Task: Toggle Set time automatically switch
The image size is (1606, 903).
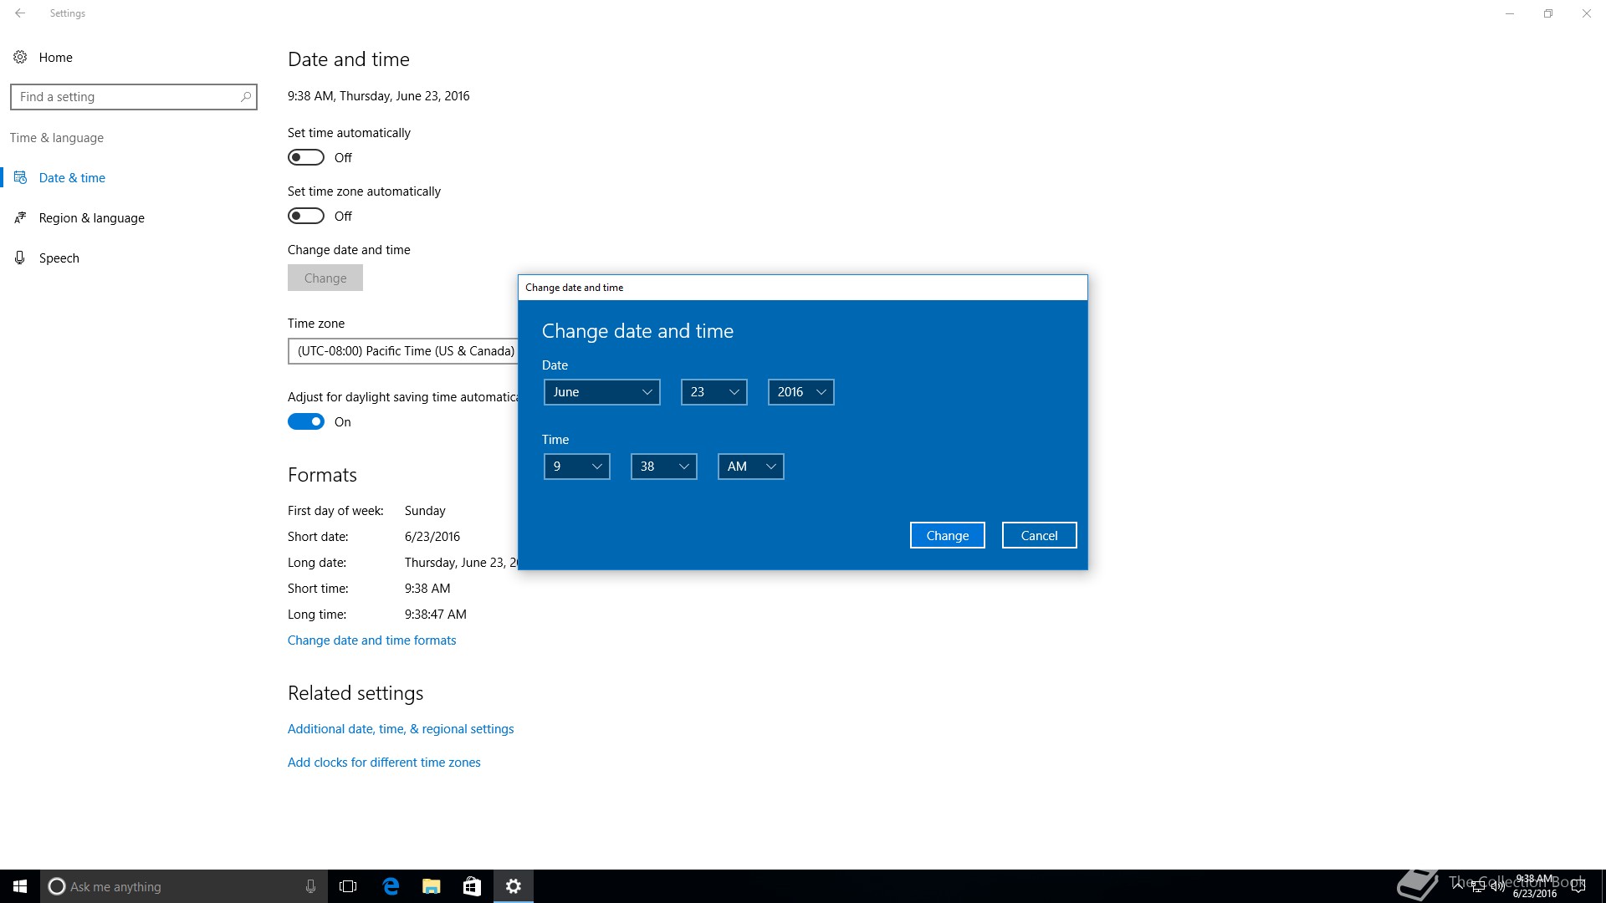Action: pos(306,157)
